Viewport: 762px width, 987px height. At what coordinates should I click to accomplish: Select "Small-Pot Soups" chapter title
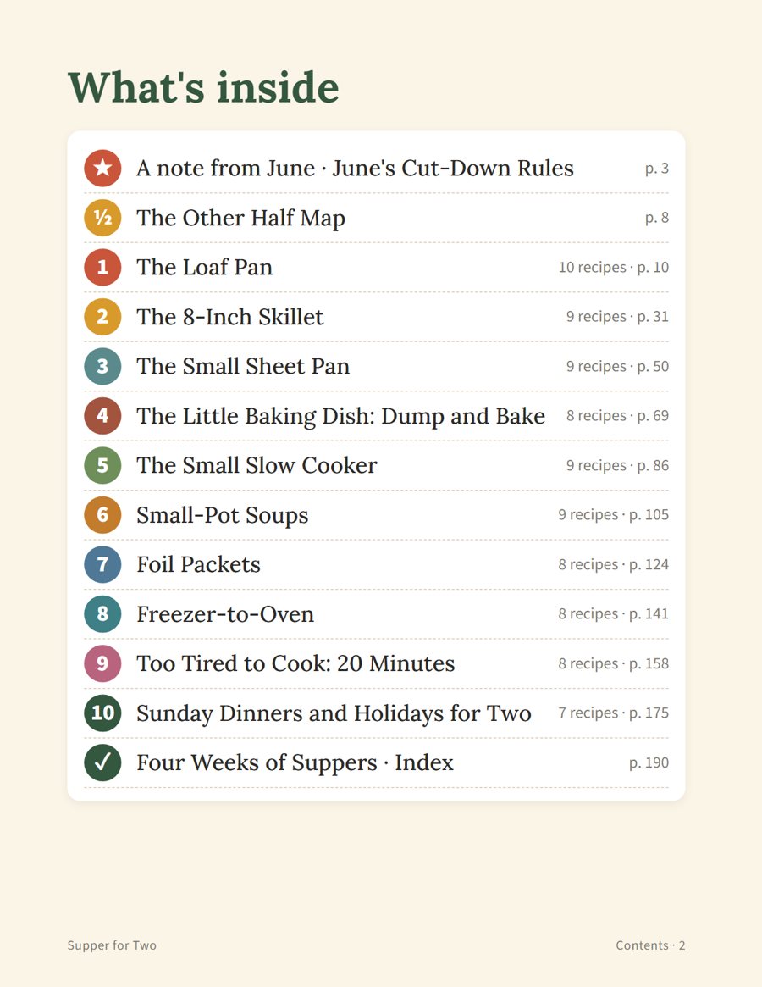(x=223, y=515)
